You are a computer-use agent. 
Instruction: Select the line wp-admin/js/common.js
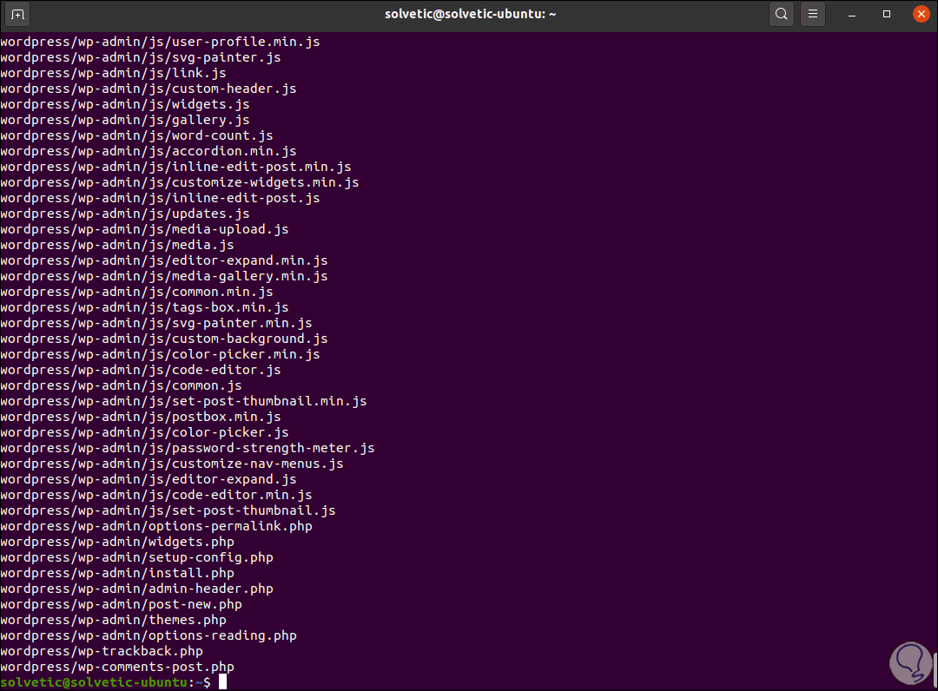click(x=121, y=385)
